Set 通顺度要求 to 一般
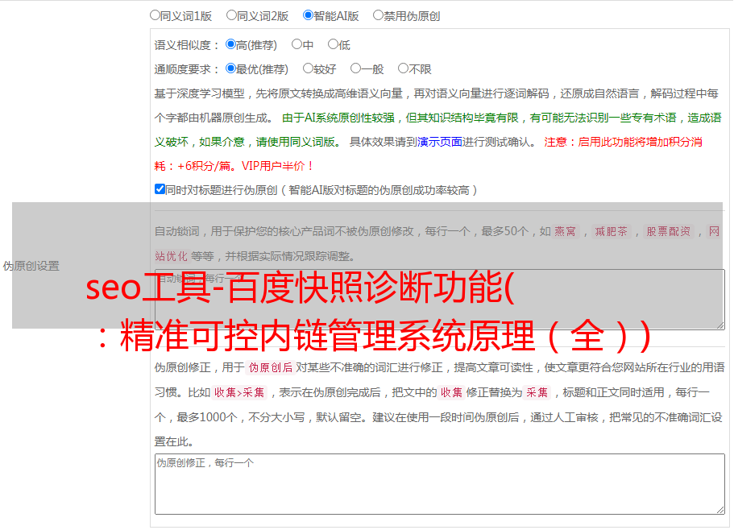Viewport: 734px width, 530px height. (356, 68)
